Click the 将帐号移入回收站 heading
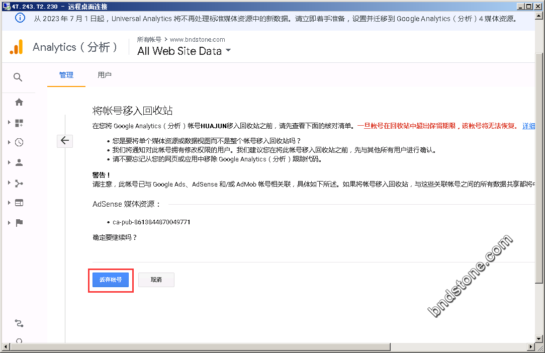This screenshot has height=353, width=545. pos(132,111)
